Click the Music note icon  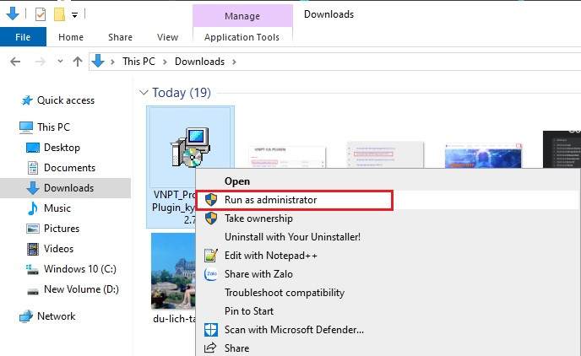33,208
